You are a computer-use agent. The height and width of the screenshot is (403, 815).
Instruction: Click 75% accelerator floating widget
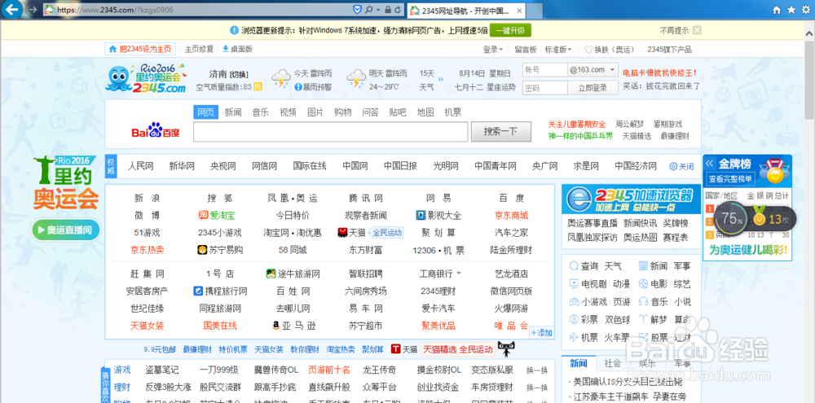click(731, 219)
